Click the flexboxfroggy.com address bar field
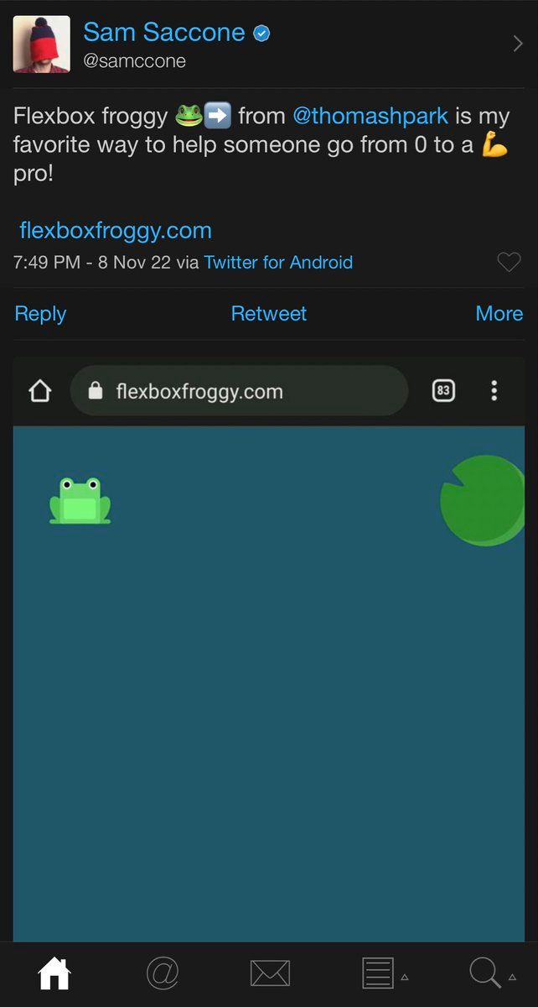 [239, 391]
